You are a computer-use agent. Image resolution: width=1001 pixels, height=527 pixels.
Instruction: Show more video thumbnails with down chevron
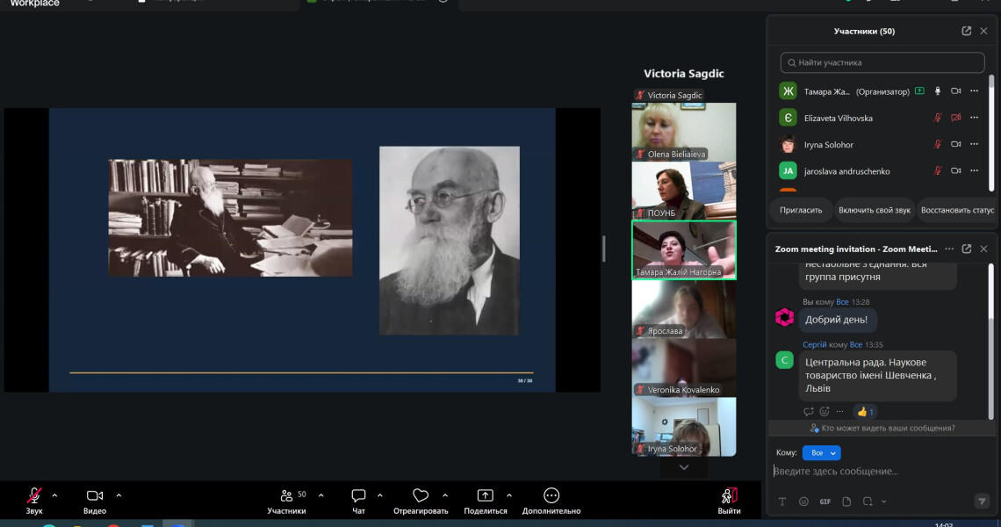point(684,467)
